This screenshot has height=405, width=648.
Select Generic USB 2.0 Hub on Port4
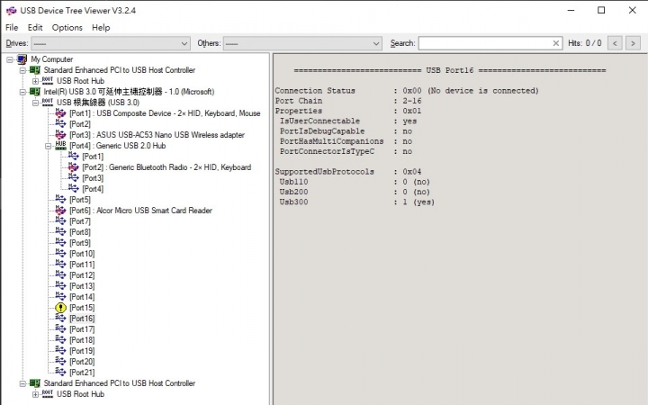tap(117, 146)
